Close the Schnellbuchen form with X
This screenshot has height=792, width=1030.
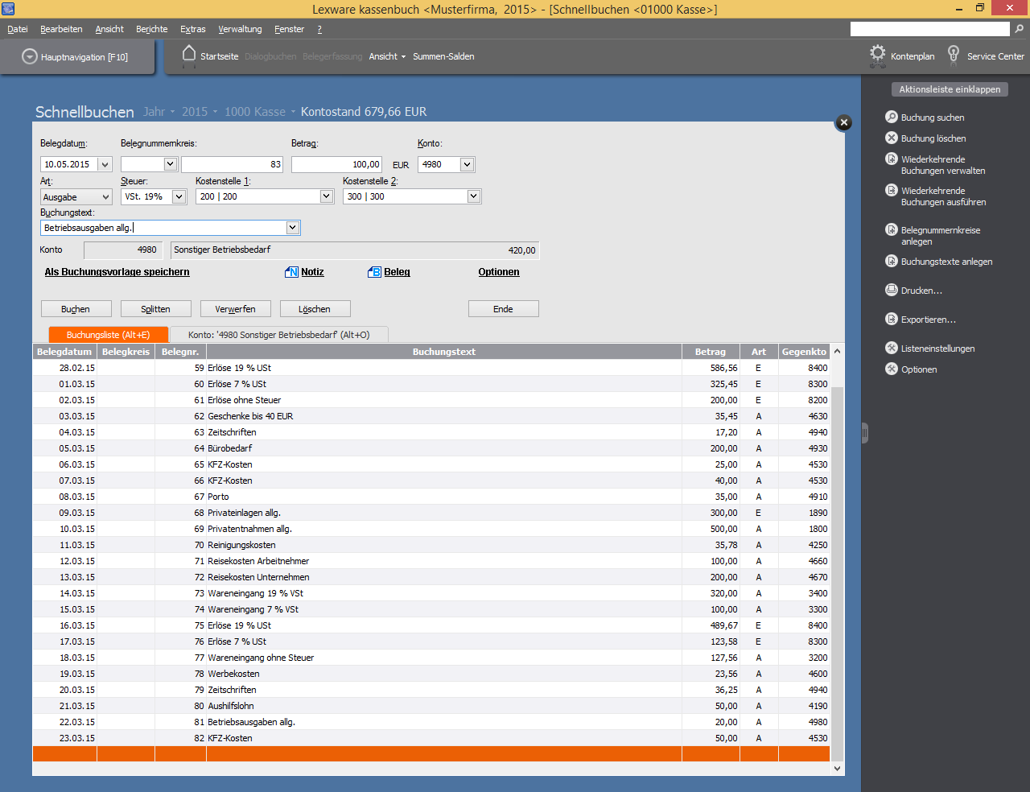click(843, 122)
